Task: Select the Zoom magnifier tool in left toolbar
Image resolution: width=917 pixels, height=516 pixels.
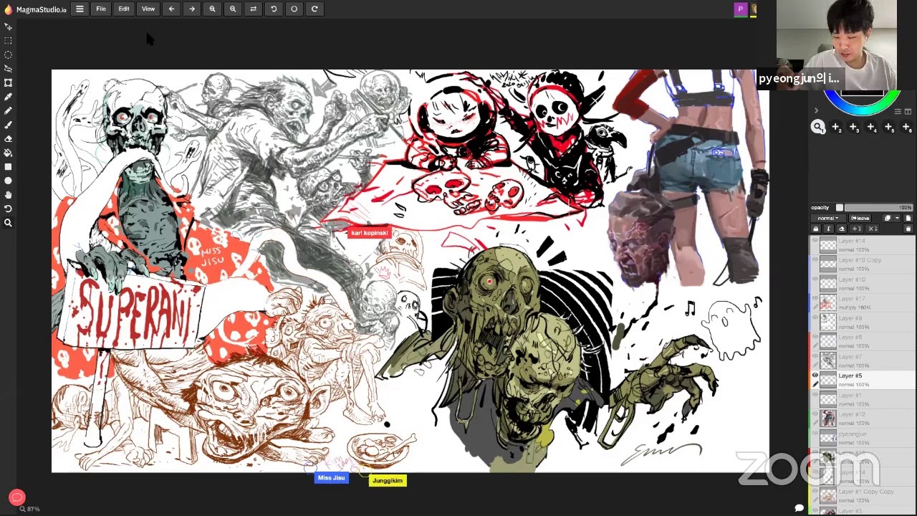Action: pyautogui.click(x=8, y=223)
